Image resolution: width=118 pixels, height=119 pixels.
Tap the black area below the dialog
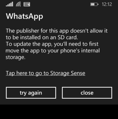pos(59,112)
